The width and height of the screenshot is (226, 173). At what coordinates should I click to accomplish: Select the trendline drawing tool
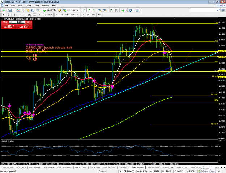25,15
